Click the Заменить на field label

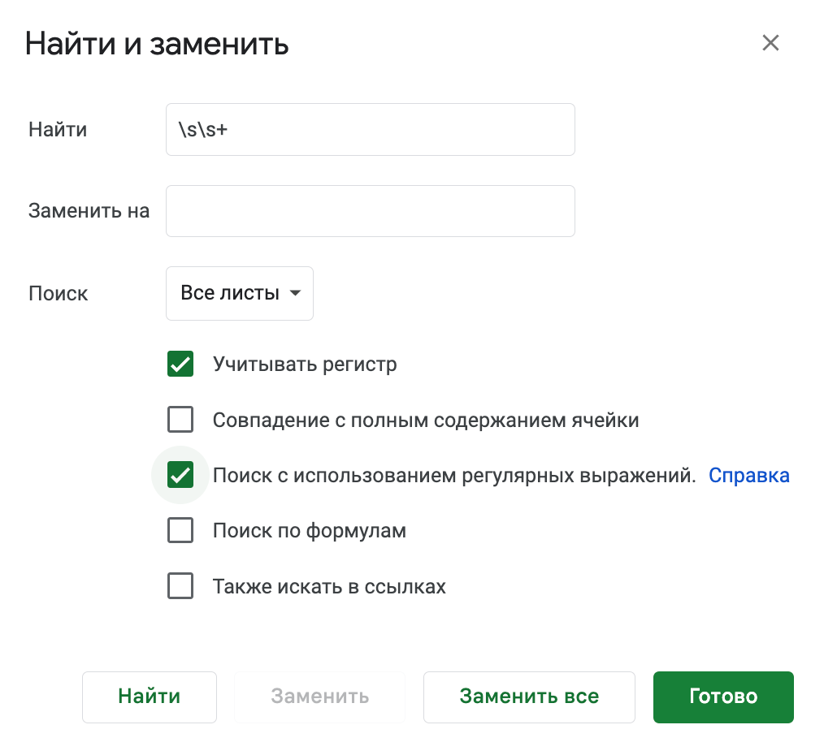(89, 211)
